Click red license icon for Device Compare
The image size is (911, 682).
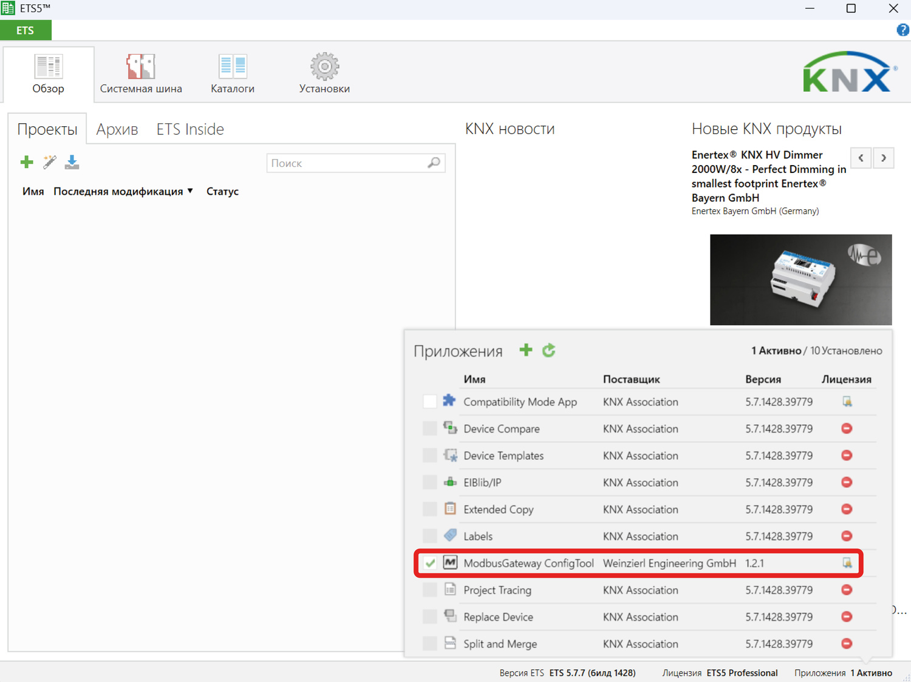coord(847,428)
